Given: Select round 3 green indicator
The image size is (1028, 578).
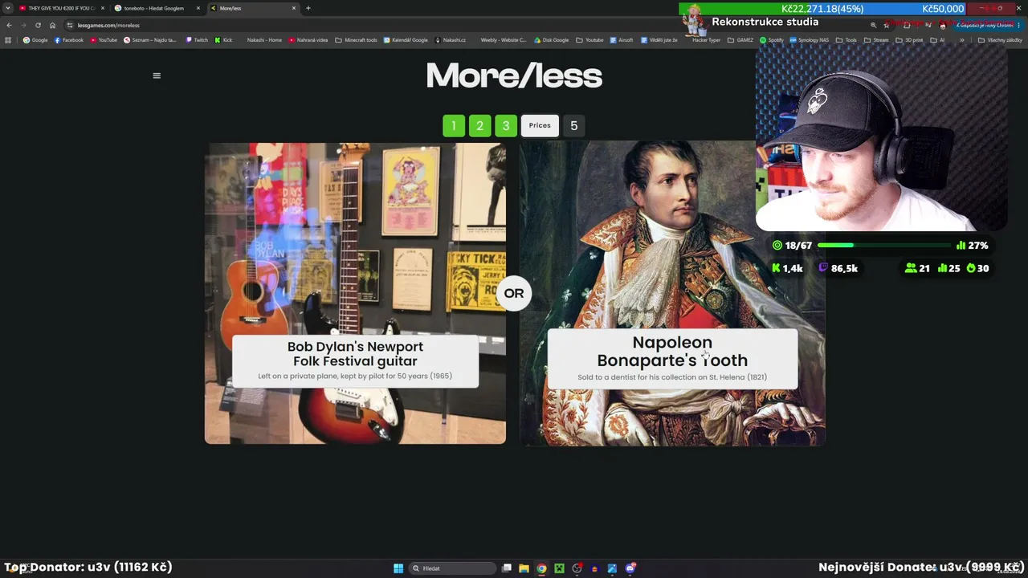Looking at the screenshot, I should pyautogui.click(x=506, y=125).
